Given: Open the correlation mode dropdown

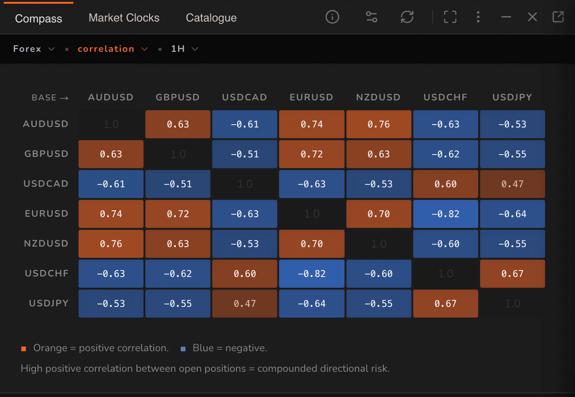Looking at the screenshot, I should (113, 49).
